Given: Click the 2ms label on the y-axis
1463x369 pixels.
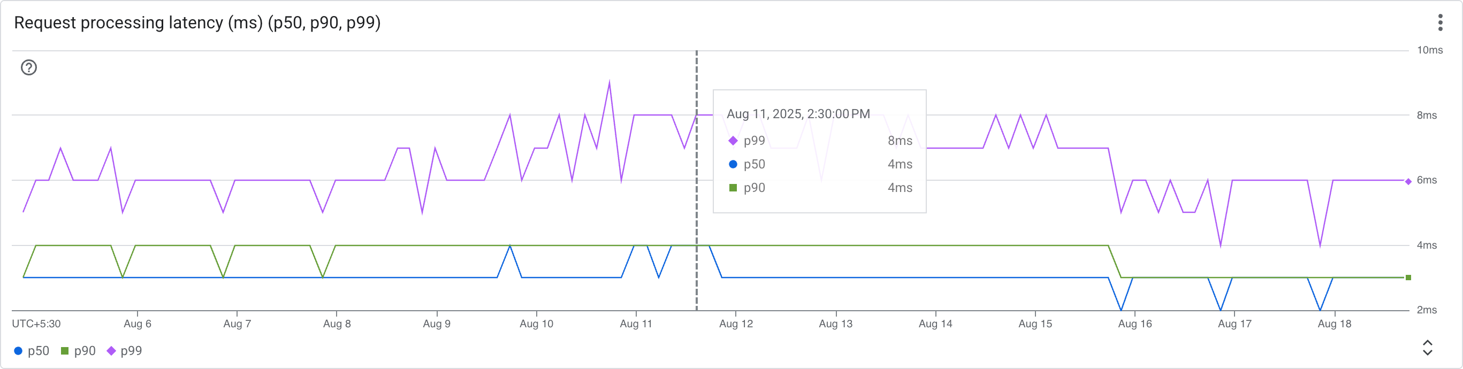Looking at the screenshot, I should click(x=1426, y=310).
